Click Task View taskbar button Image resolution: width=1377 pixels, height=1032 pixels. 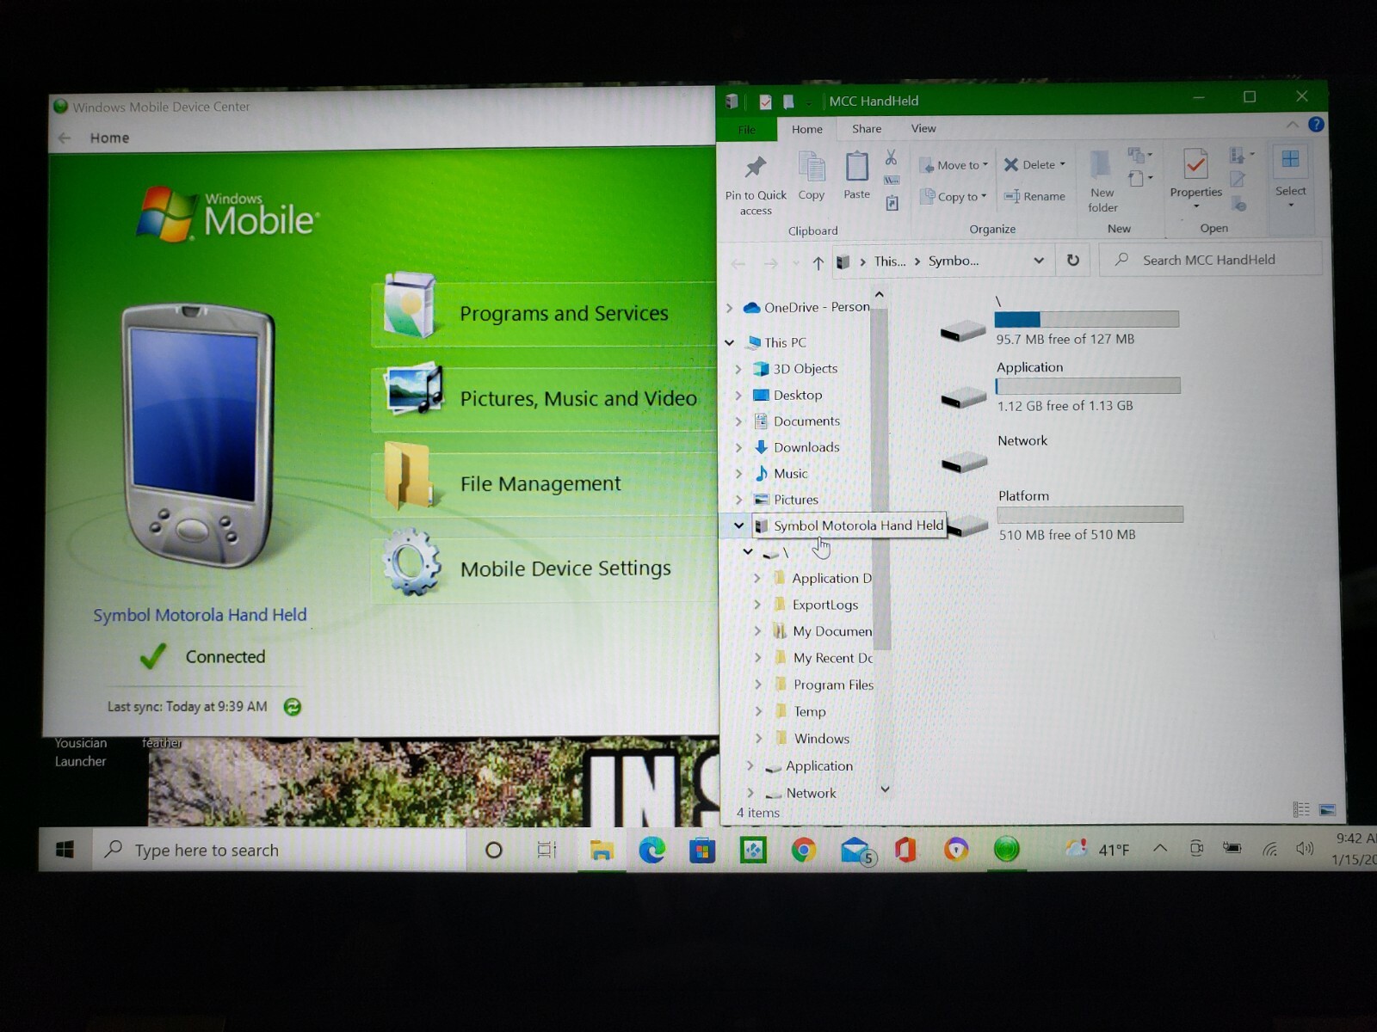pyautogui.click(x=546, y=850)
